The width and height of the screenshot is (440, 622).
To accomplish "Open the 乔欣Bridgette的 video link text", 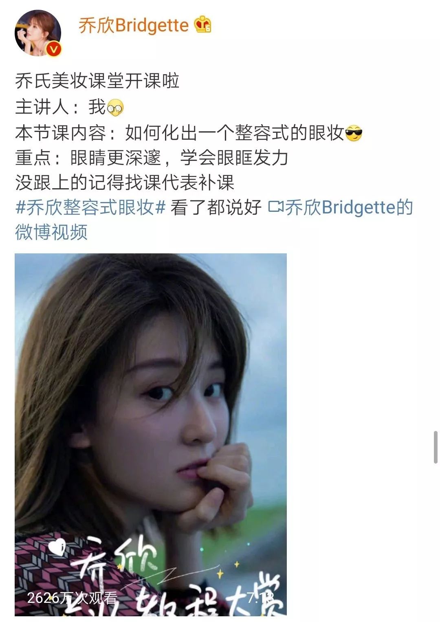I will coord(349,207).
